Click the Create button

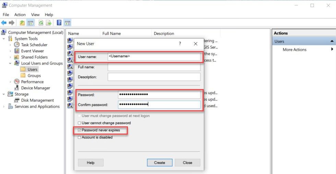(x=160, y=163)
